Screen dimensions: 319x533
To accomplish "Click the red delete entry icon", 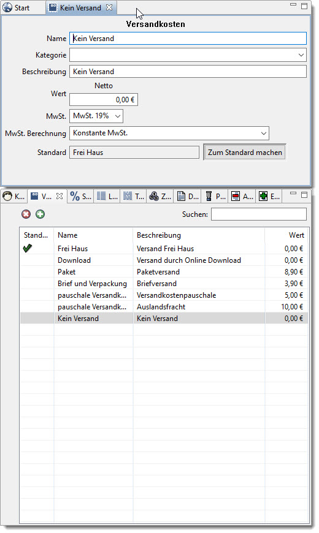I will 26,214.
